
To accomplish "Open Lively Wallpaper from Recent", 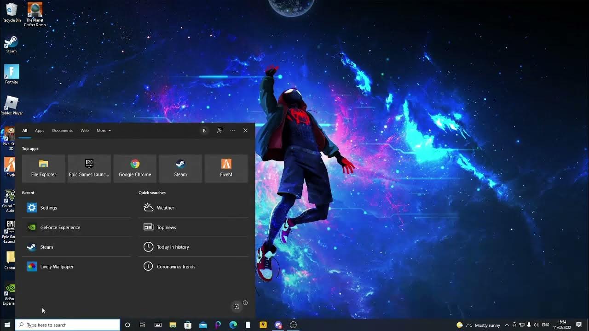I will point(76,267).
